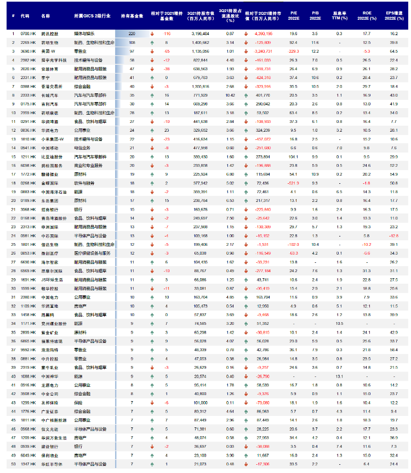Select the 金蝶国际 name cell

click(x=50, y=183)
